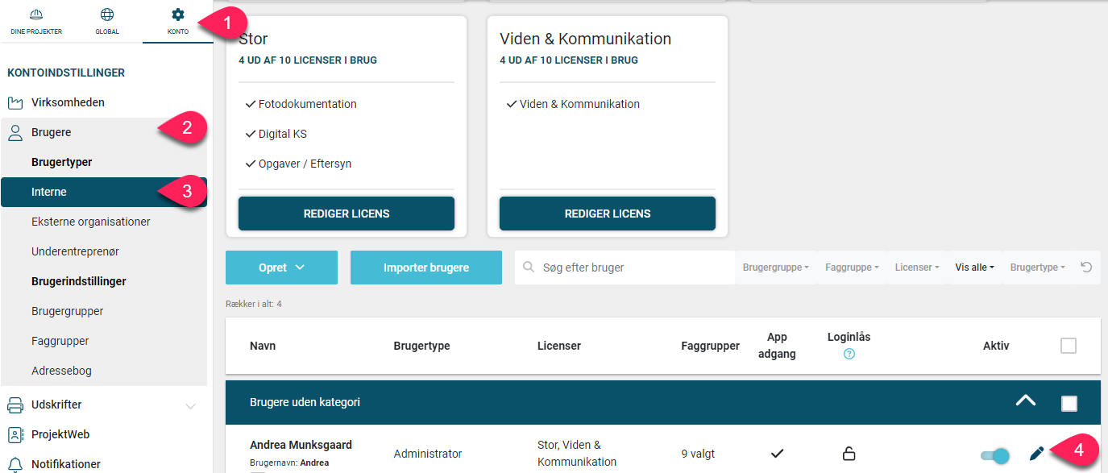Click the Global globe icon
The image size is (1108, 473).
point(107,15)
